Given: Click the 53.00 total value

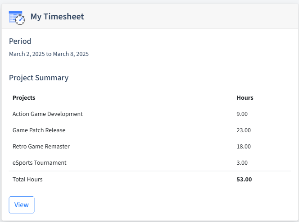Looking at the screenshot, I should (244, 180).
